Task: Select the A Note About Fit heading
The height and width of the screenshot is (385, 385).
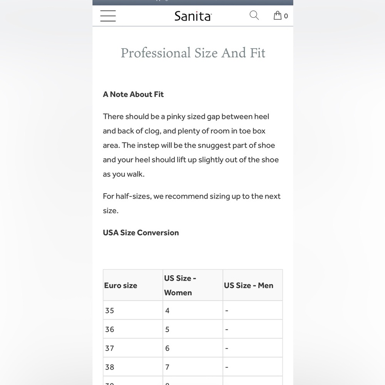Action: tap(133, 94)
